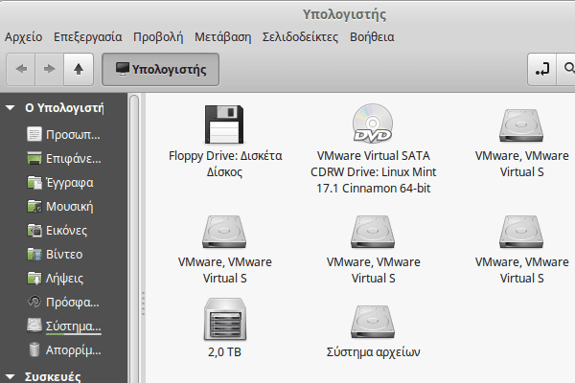Open Μουσική in the sidebar
Viewport: 575px width, 383px height.
(x=70, y=207)
